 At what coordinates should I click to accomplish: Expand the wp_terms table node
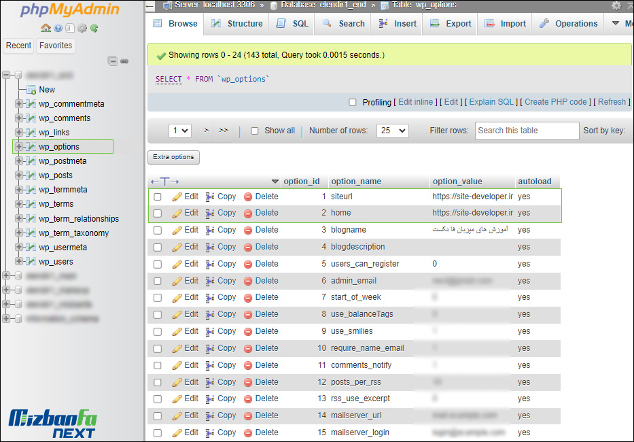click(x=18, y=203)
